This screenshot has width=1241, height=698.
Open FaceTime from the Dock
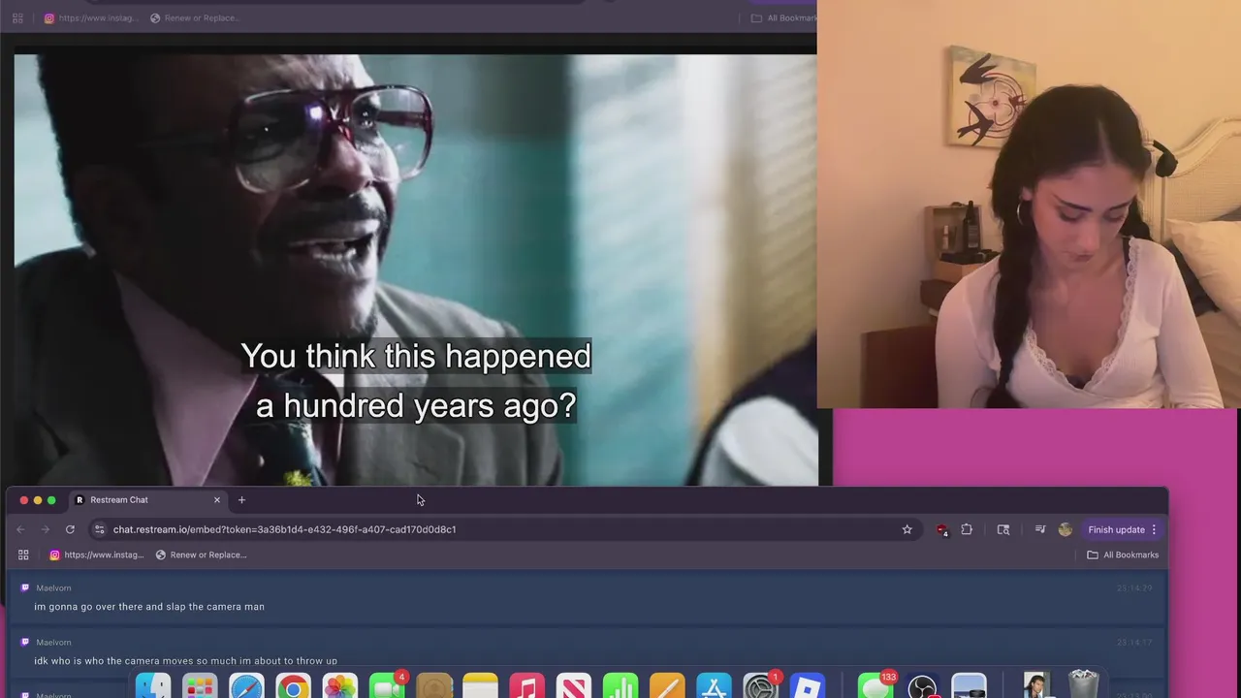pyautogui.click(x=386, y=685)
